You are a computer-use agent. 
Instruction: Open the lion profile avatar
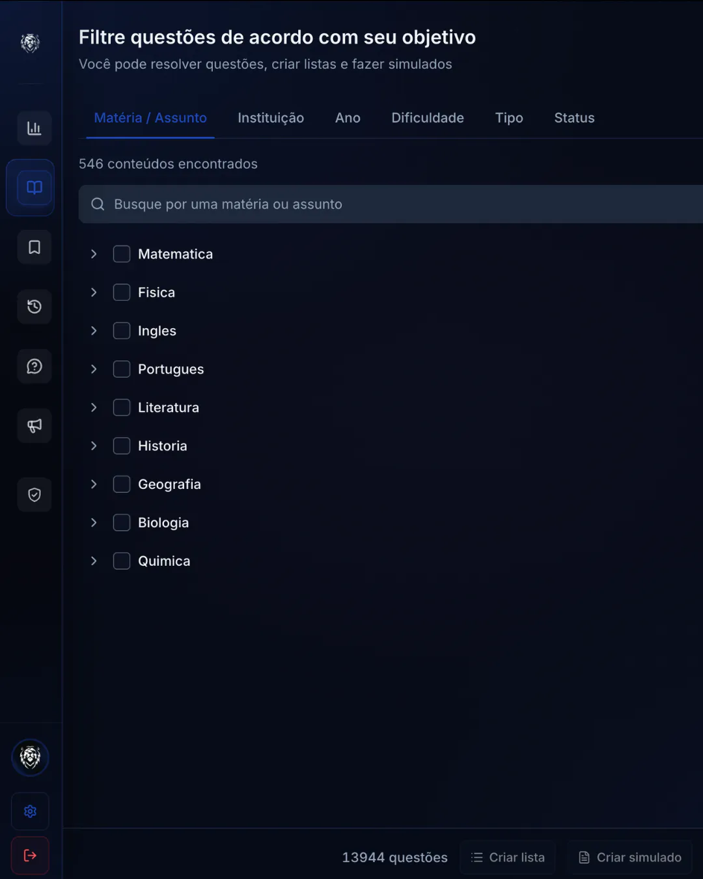pyautogui.click(x=30, y=757)
